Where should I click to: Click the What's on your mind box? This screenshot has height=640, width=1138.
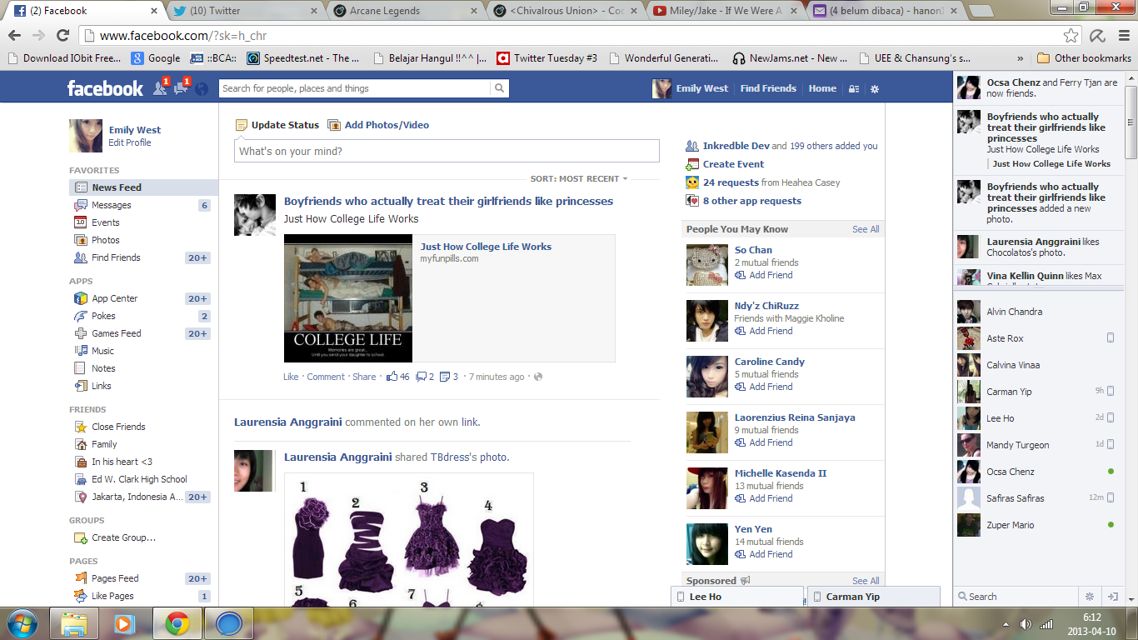pos(447,151)
